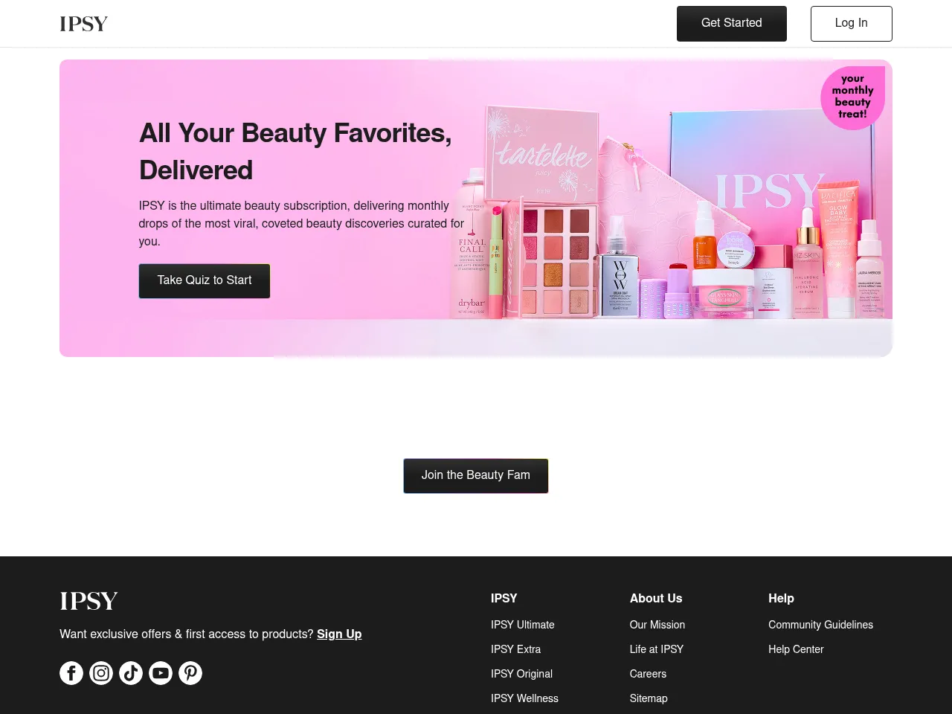Navigate to the Careers page
Screen dimensions: 952x714
click(x=648, y=674)
